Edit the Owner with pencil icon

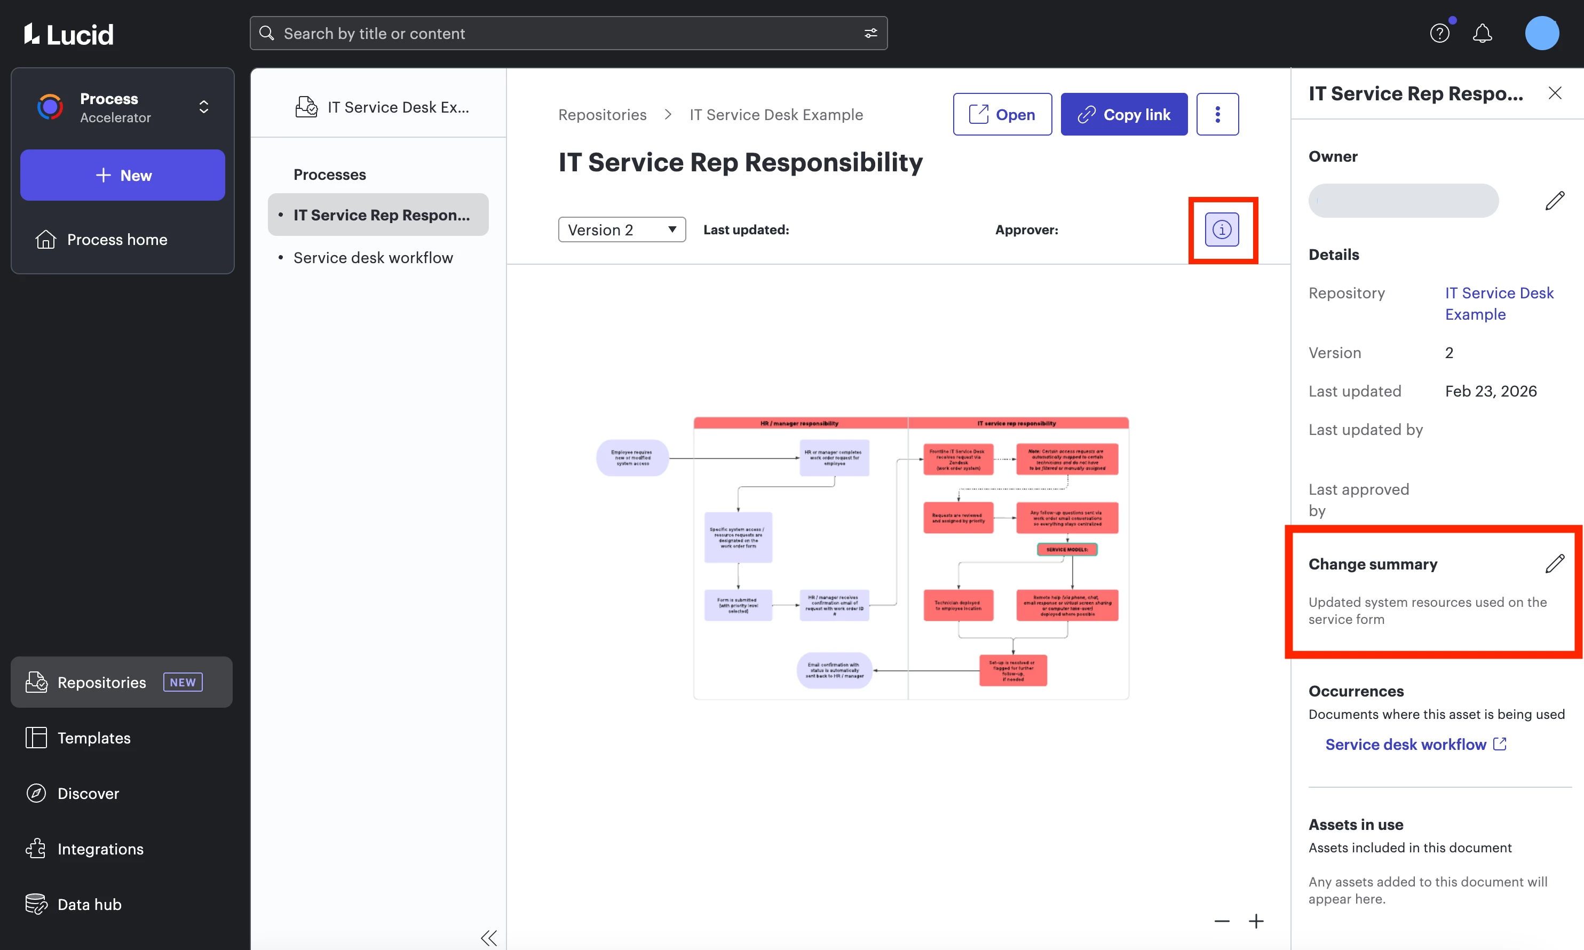tap(1555, 201)
